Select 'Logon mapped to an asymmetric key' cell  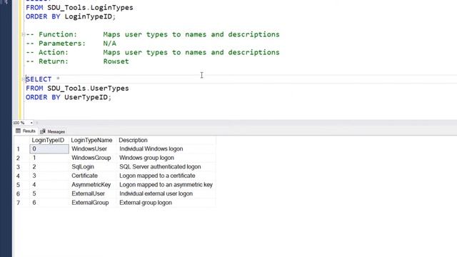pyautogui.click(x=166, y=185)
